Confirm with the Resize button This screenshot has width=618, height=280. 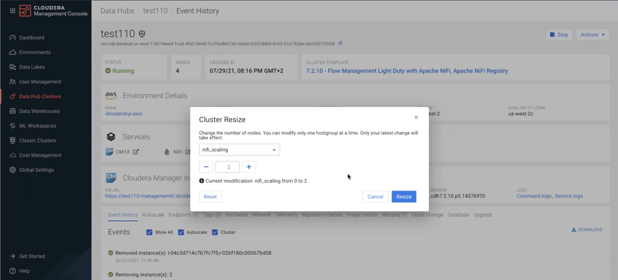404,196
